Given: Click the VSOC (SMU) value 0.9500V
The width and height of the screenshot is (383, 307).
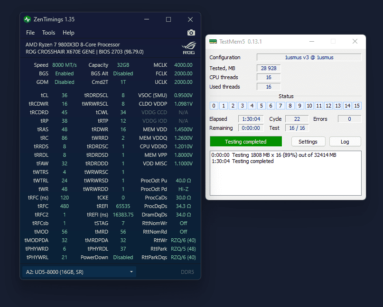Looking at the screenshot, I should 183,95.
